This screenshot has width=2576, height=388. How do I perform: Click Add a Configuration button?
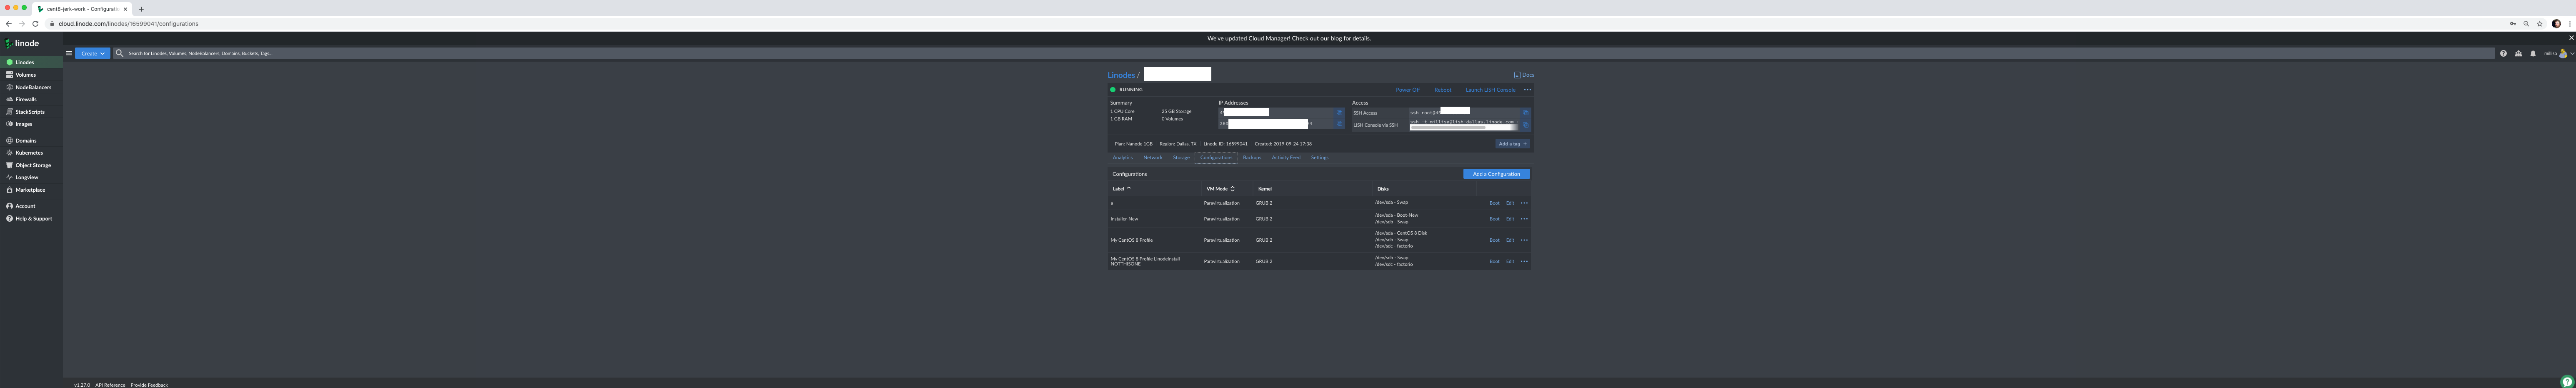pos(1496,174)
